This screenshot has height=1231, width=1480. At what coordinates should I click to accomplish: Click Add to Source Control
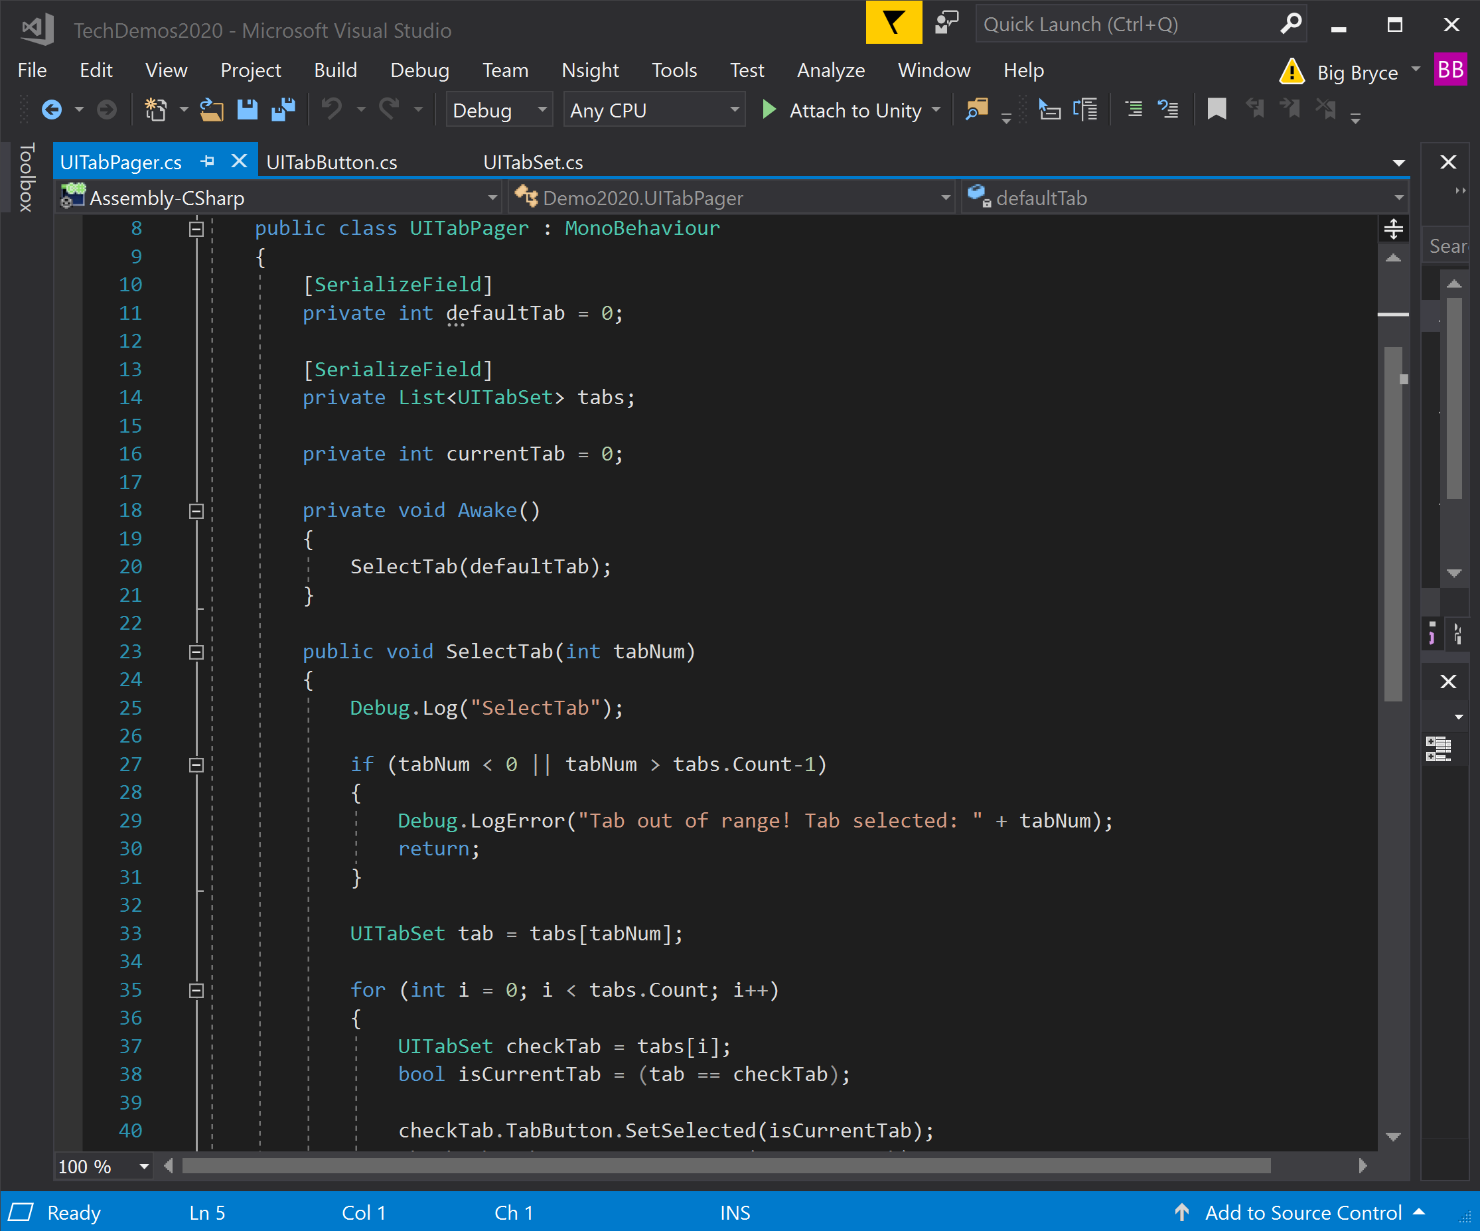(x=1302, y=1212)
